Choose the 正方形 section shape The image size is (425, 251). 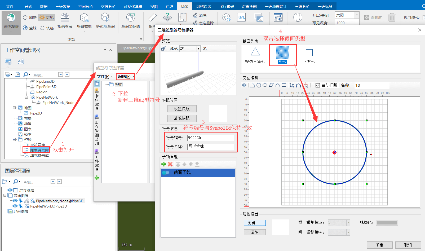point(309,55)
